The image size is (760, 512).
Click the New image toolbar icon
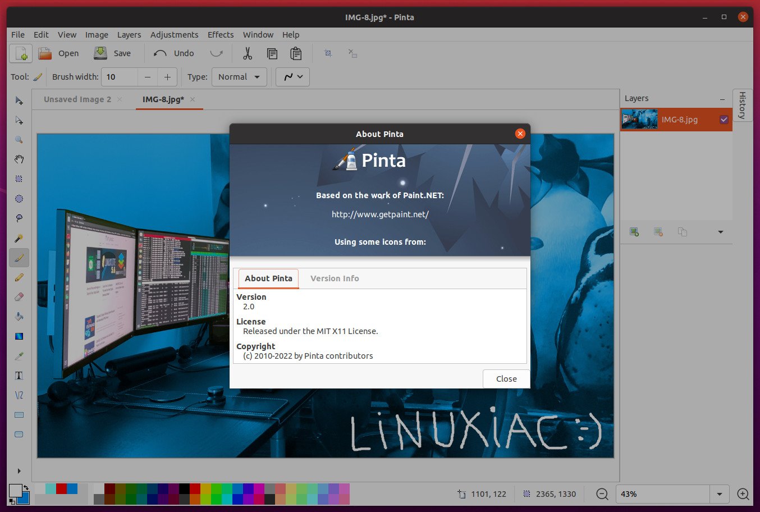pos(21,53)
